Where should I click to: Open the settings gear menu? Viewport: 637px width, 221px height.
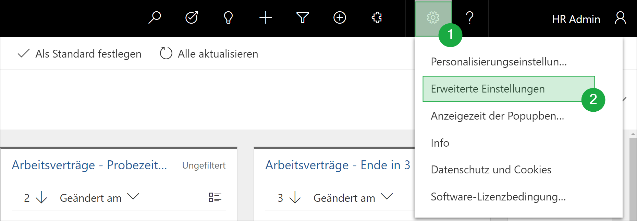coord(433,17)
